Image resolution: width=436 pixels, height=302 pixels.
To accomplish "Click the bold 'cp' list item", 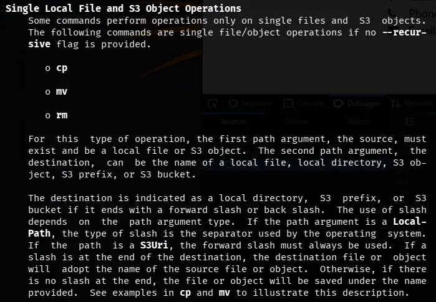I will 62,68.
